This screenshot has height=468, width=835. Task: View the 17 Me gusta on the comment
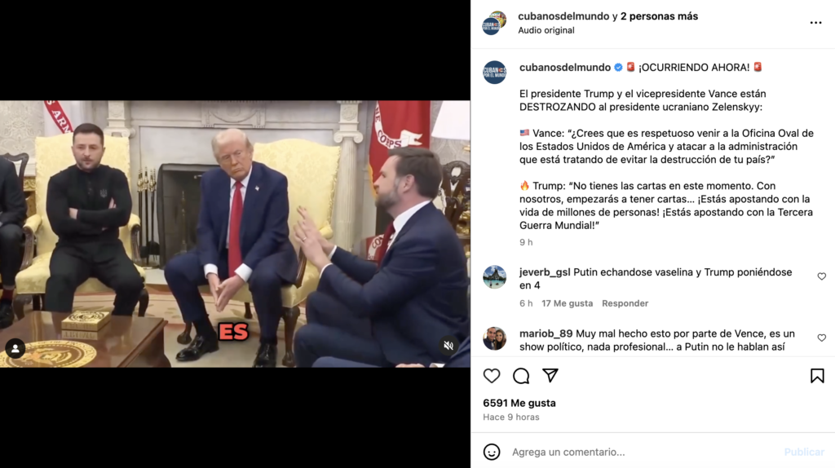(567, 303)
